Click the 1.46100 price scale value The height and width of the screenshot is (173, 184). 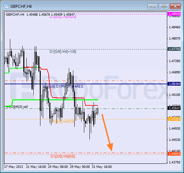[x=174, y=95]
